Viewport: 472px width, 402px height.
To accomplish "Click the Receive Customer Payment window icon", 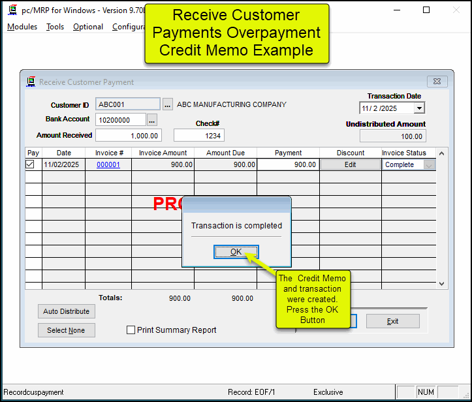I will [31, 82].
